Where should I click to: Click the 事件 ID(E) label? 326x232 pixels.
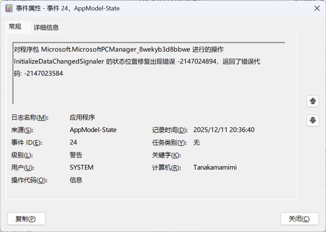click(x=27, y=143)
